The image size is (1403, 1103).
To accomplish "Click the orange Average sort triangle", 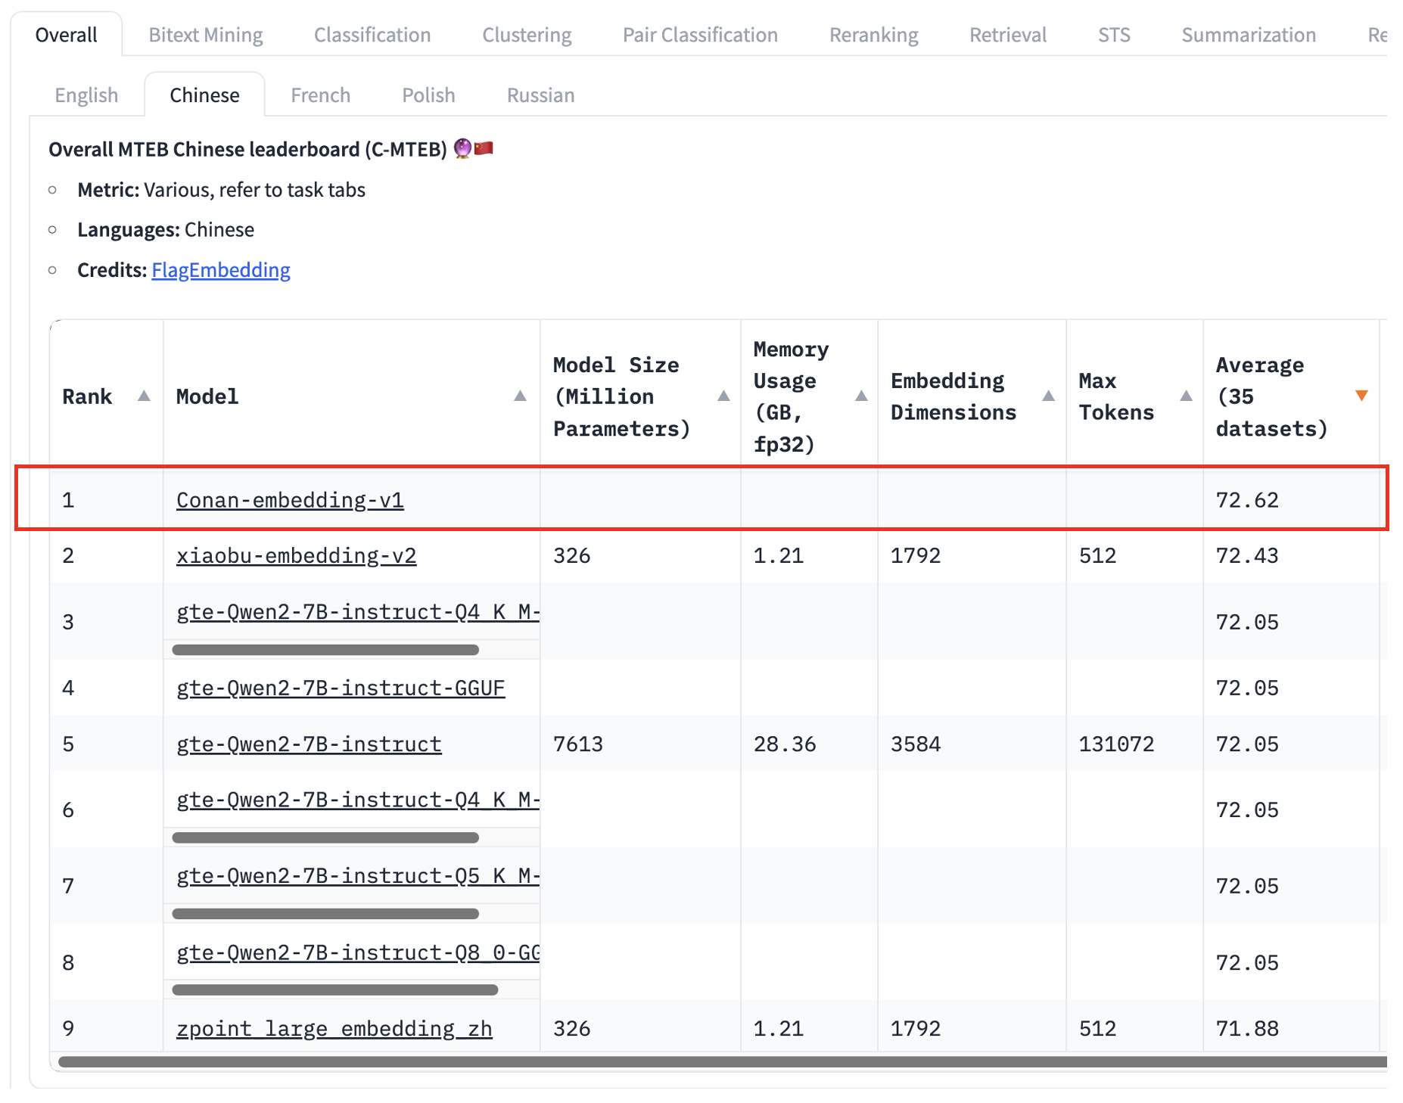I will click(1362, 394).
